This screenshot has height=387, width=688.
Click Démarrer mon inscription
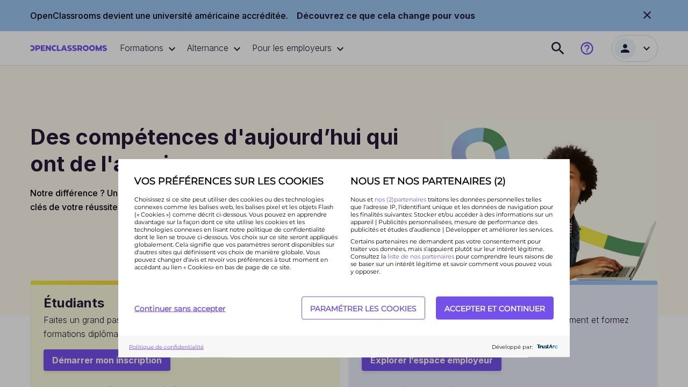click(x=107, y=360)
